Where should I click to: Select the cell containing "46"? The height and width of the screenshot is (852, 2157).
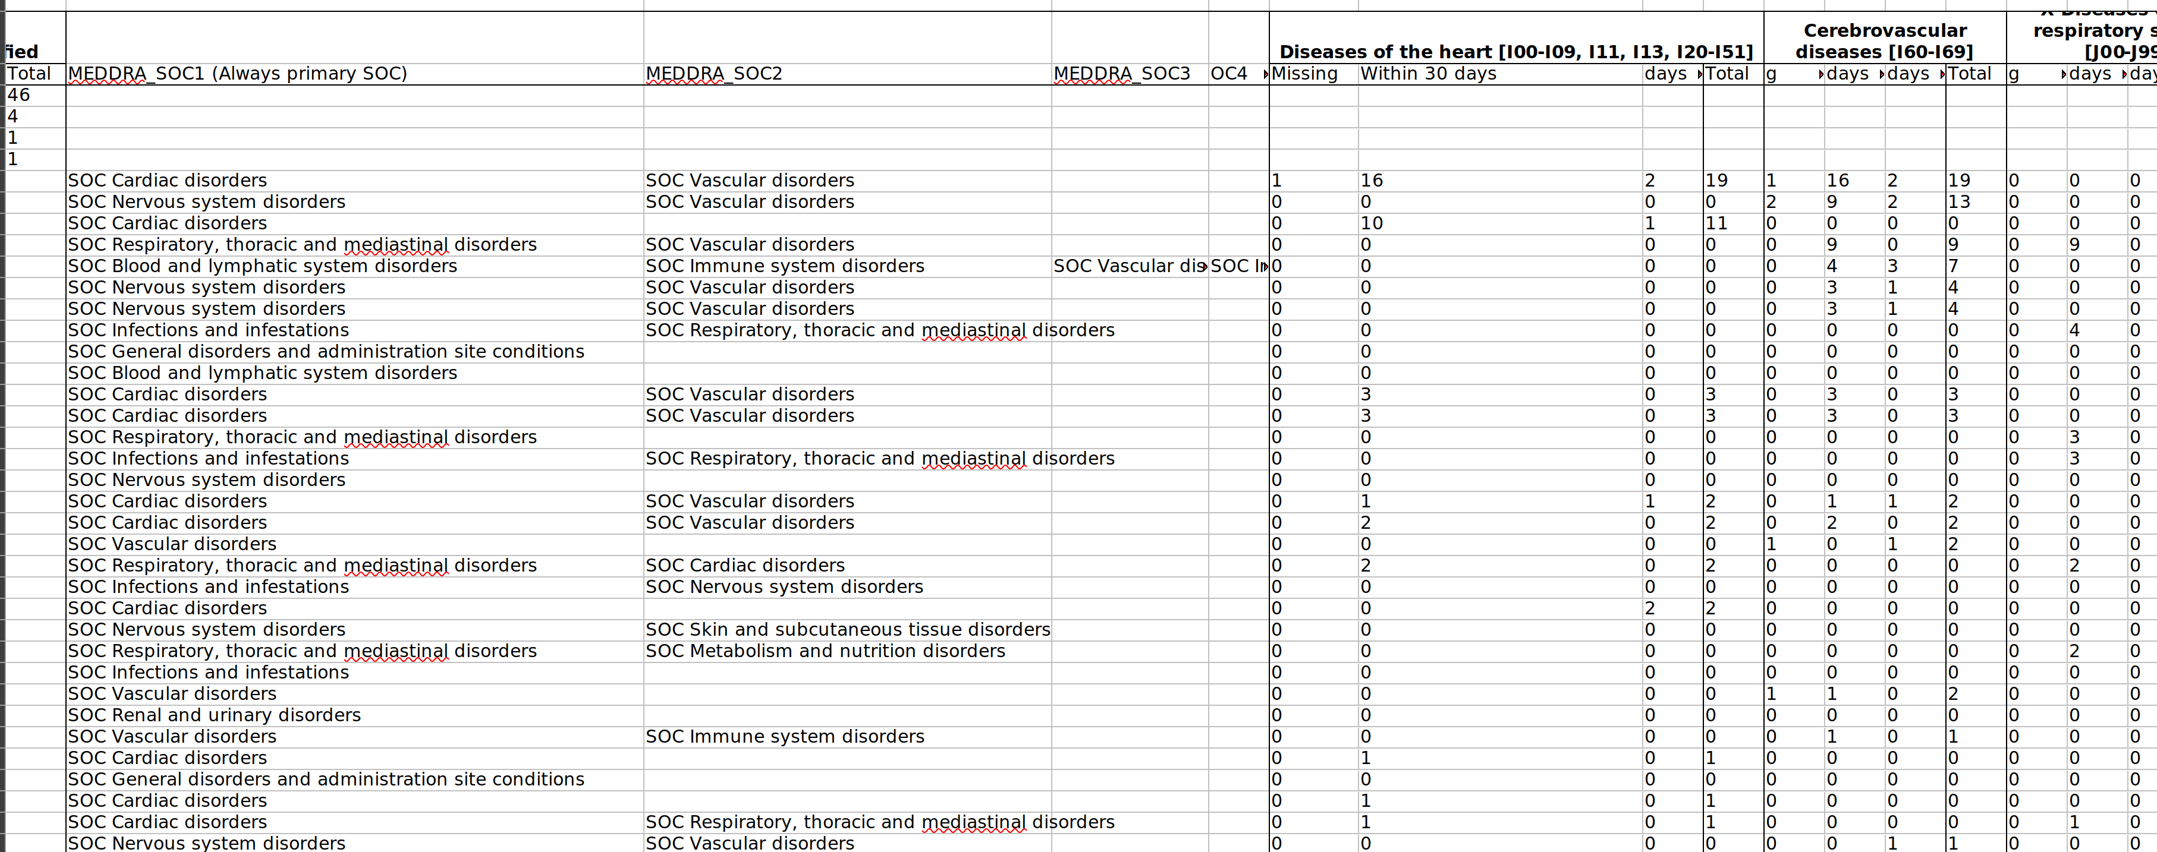[35, 96]
